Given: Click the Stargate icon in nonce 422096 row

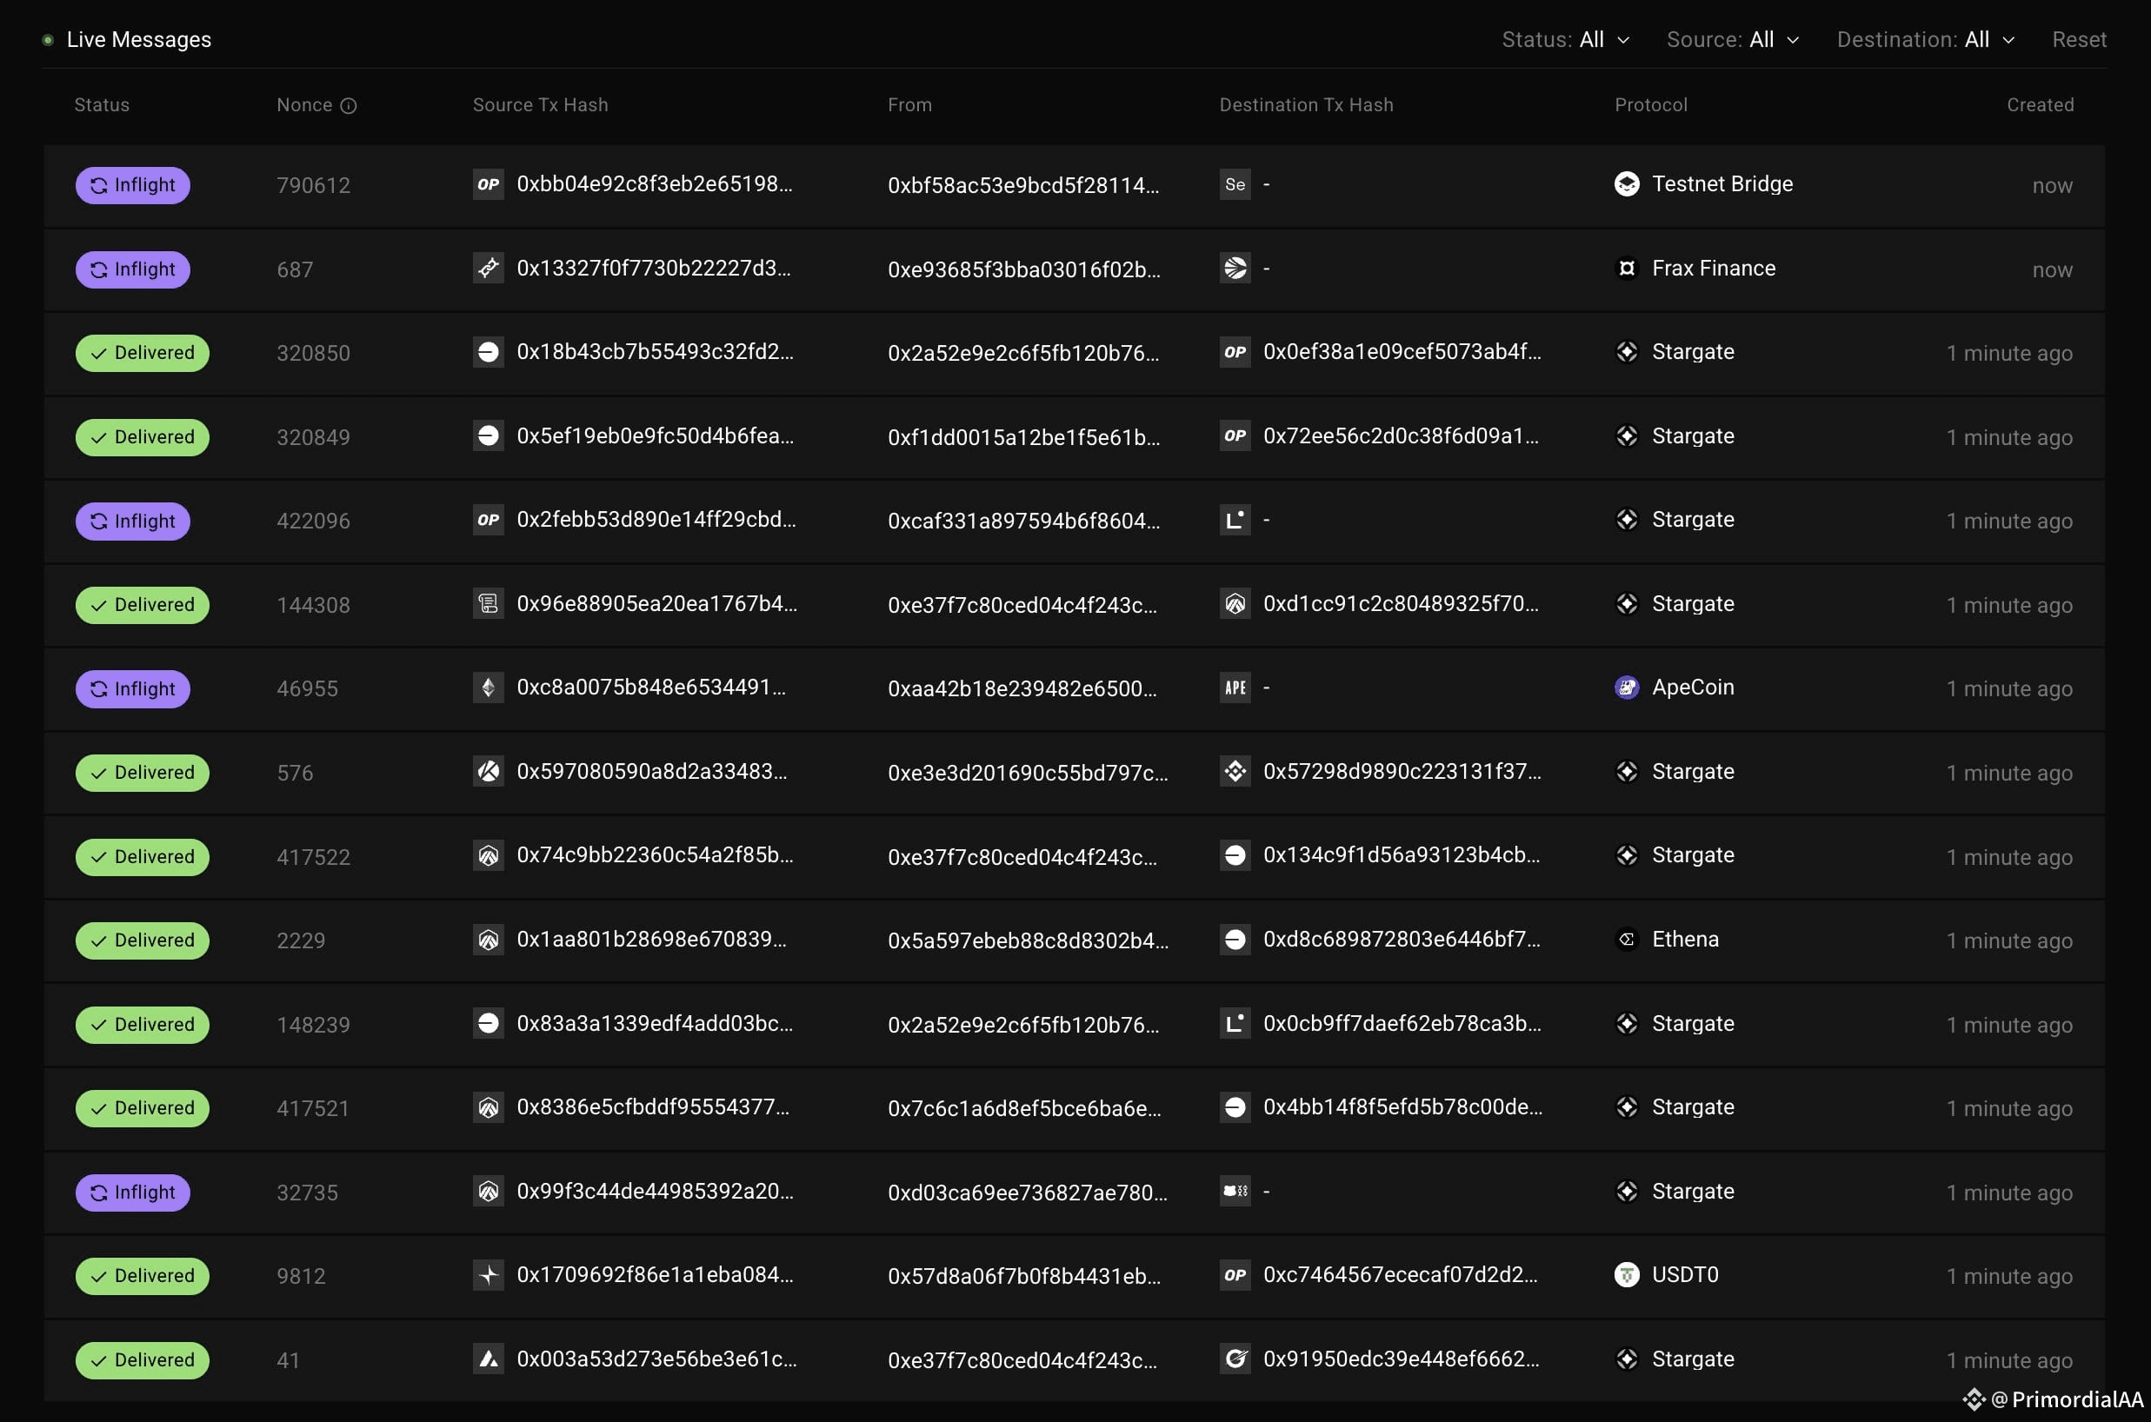Looking at the screenshot, I should [1627, 520].
